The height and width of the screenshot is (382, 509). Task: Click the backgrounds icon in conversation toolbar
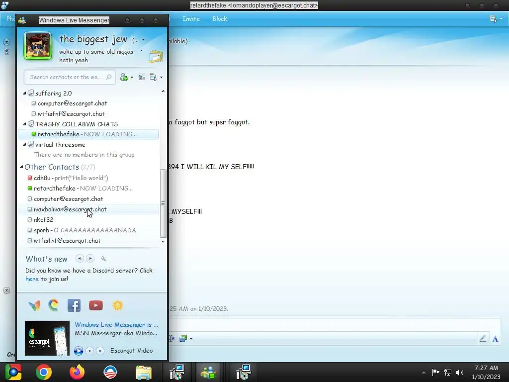(183, 339)
